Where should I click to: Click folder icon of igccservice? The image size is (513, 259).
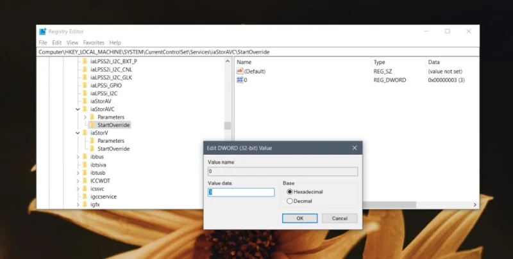click(85, 196)
